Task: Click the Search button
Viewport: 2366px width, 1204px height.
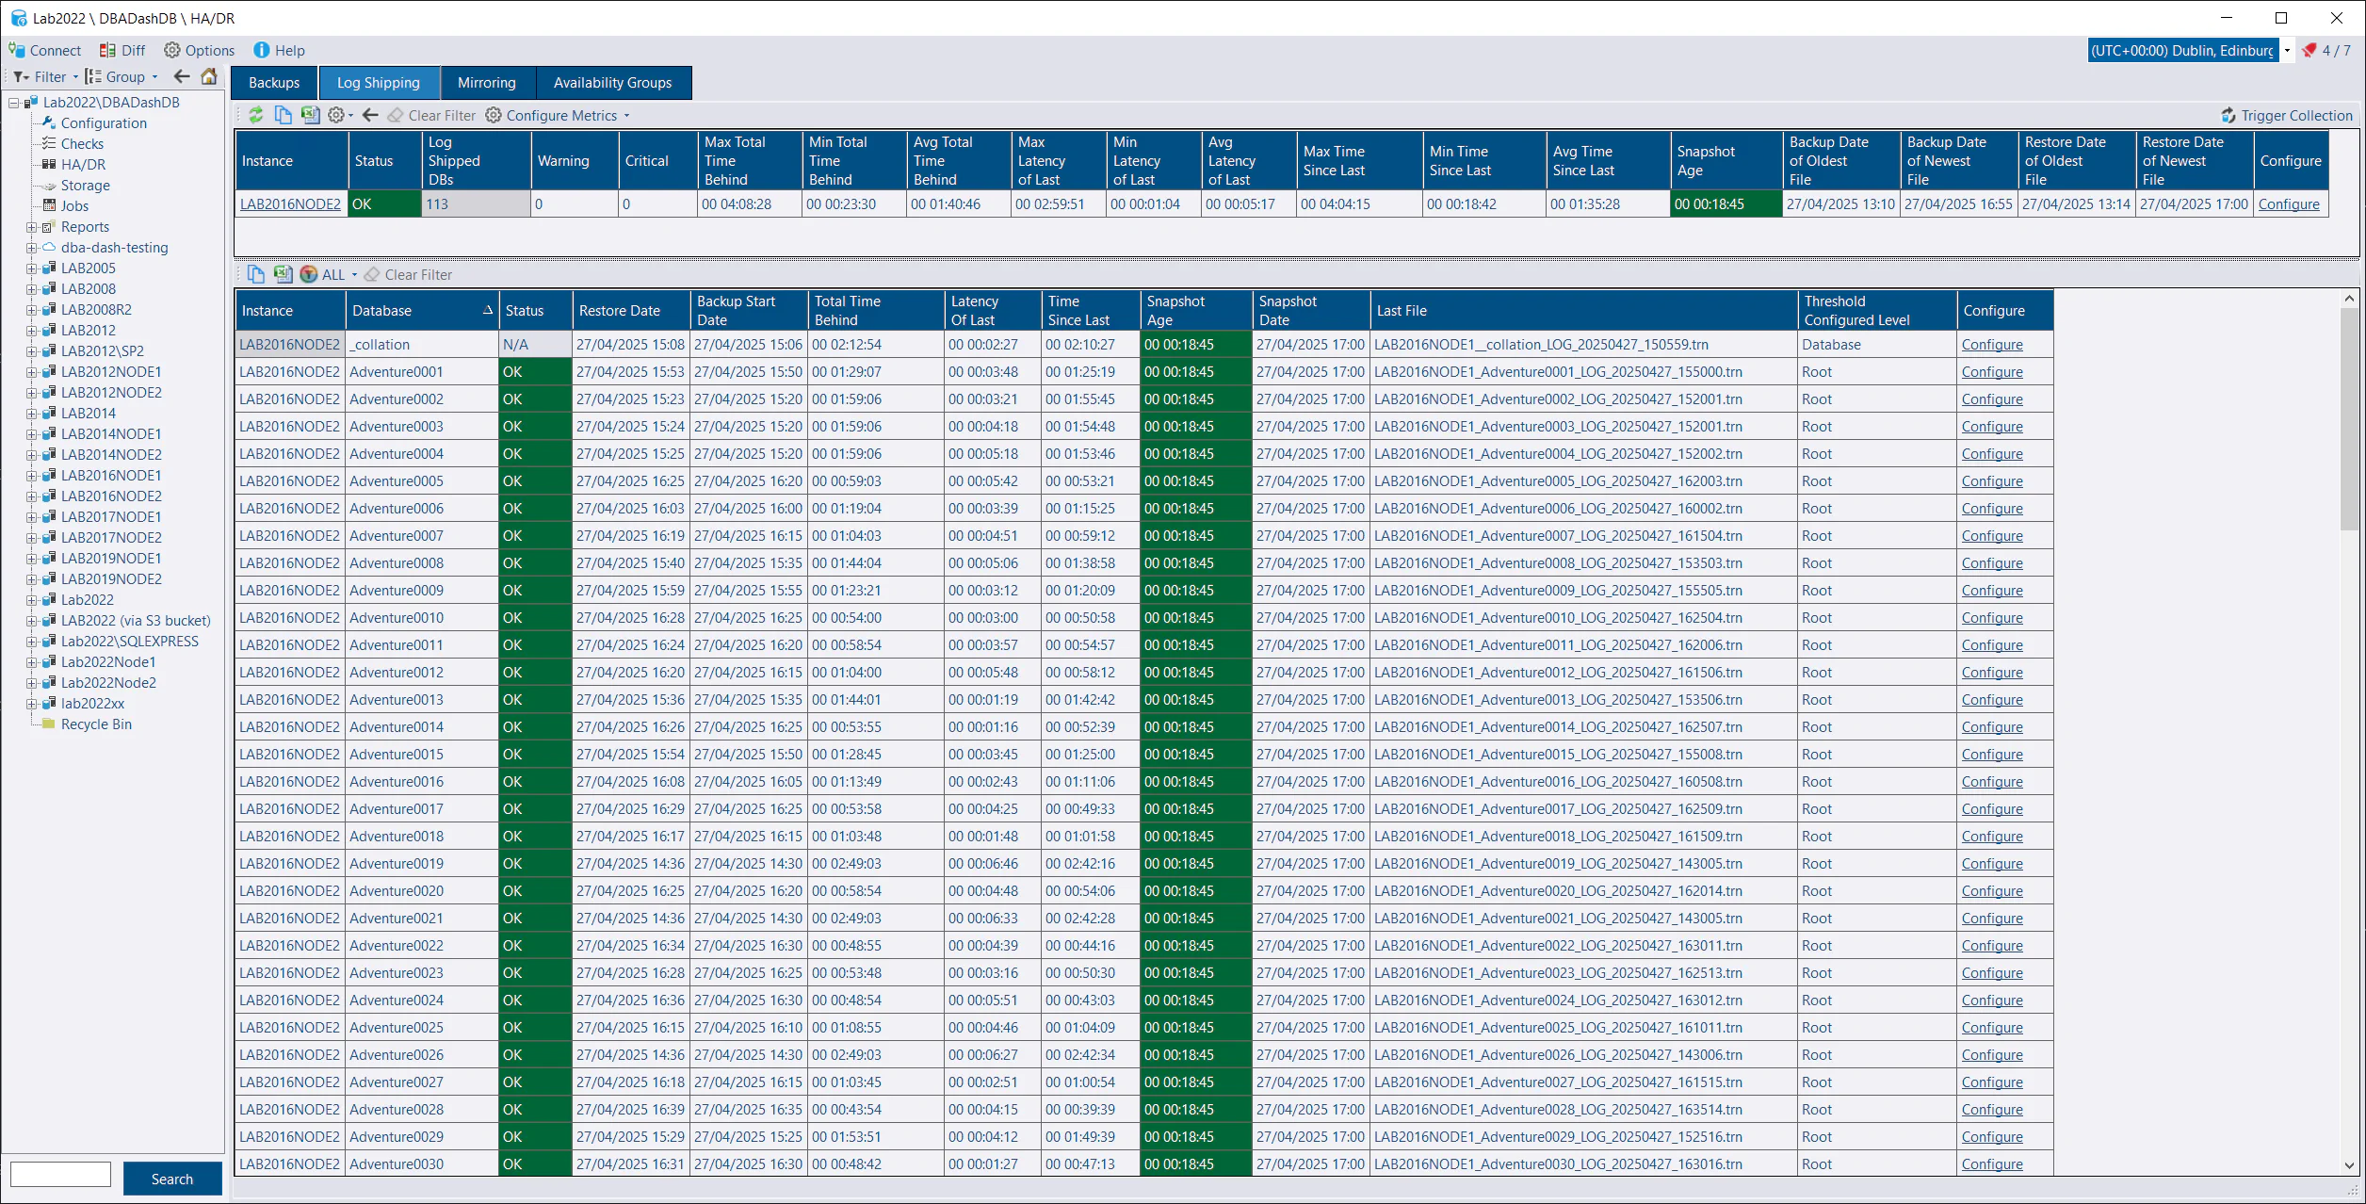Action: point(171,1179)
